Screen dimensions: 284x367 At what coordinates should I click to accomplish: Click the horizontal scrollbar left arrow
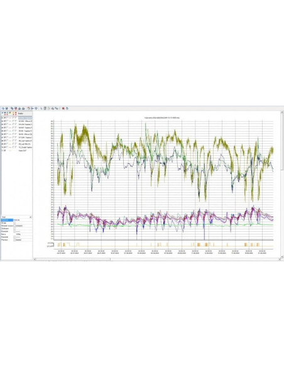click(35, 260)
